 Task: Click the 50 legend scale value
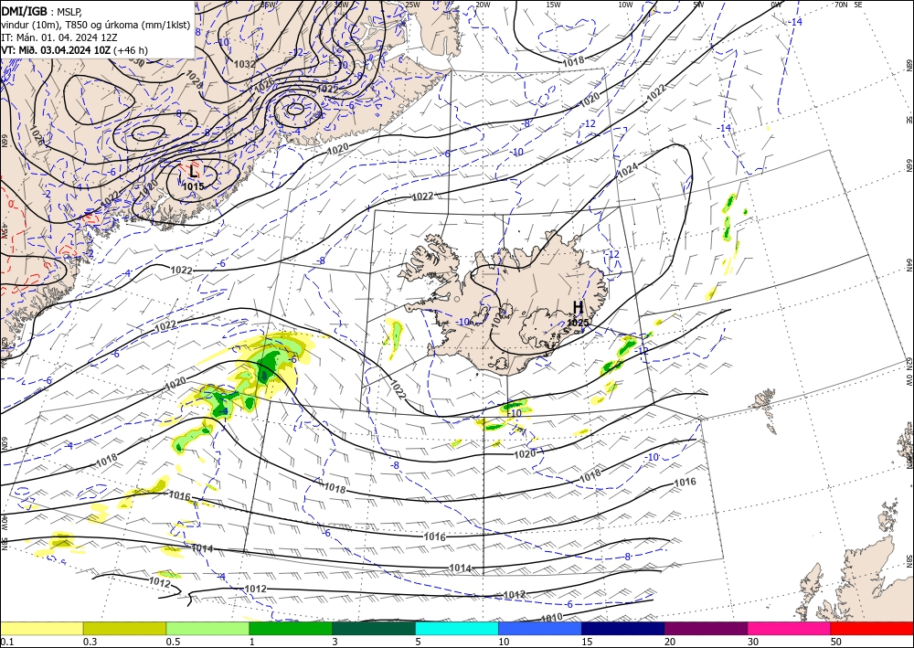pos(836,642)
